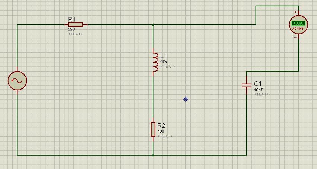The image size is (317, 169).
Task: Click the C1 reference label
Action: click(x=258, y=84)
